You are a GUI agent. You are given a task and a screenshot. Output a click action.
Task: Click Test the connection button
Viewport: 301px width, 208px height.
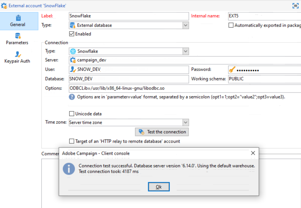tap(162, 132)
